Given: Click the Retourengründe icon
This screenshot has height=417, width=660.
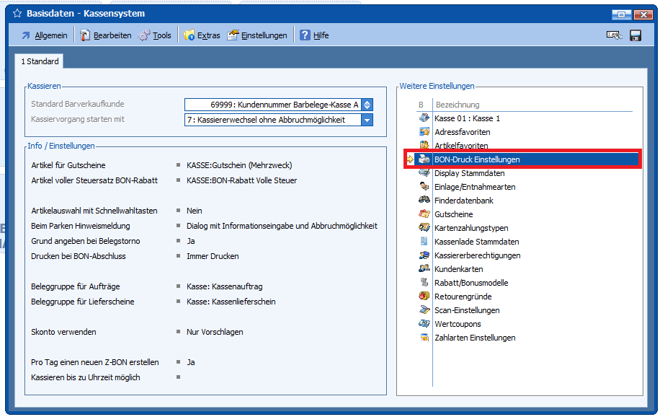Looking at the screenshot, I should pos(424,297).
